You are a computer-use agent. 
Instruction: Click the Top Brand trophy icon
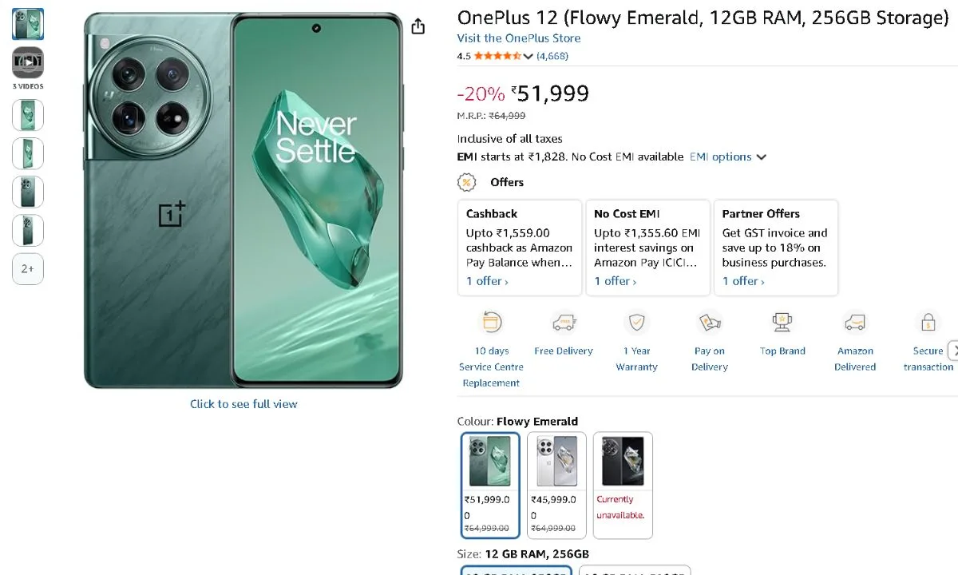pyautogui.click(x=782, y=323)
